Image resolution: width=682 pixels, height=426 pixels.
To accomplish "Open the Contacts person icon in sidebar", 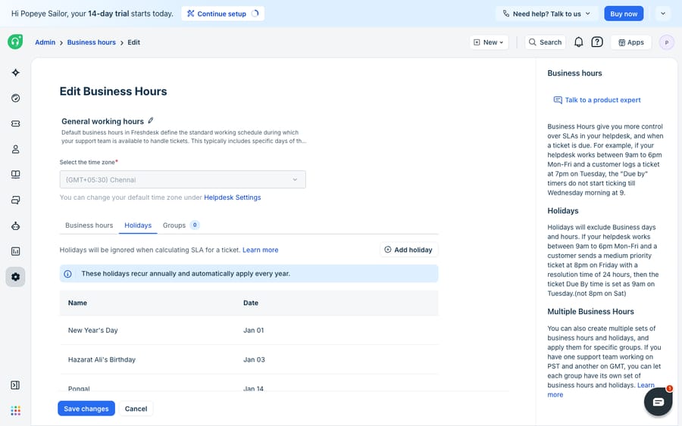I will coord(16,149).
